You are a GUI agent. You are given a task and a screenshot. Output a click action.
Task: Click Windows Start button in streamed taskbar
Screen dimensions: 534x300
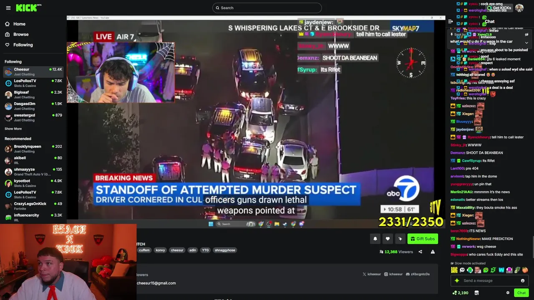click(x=211, y=224)
